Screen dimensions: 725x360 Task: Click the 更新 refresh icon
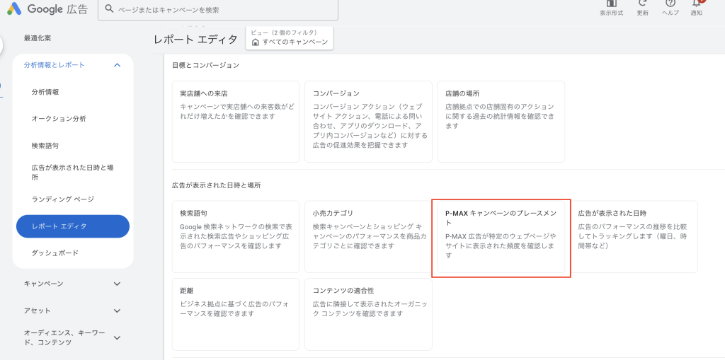(642, 4)
